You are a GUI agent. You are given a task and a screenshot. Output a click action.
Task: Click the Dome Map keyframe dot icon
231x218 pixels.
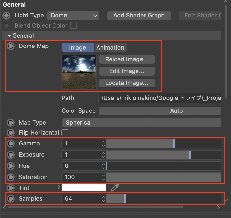(11, 46)
